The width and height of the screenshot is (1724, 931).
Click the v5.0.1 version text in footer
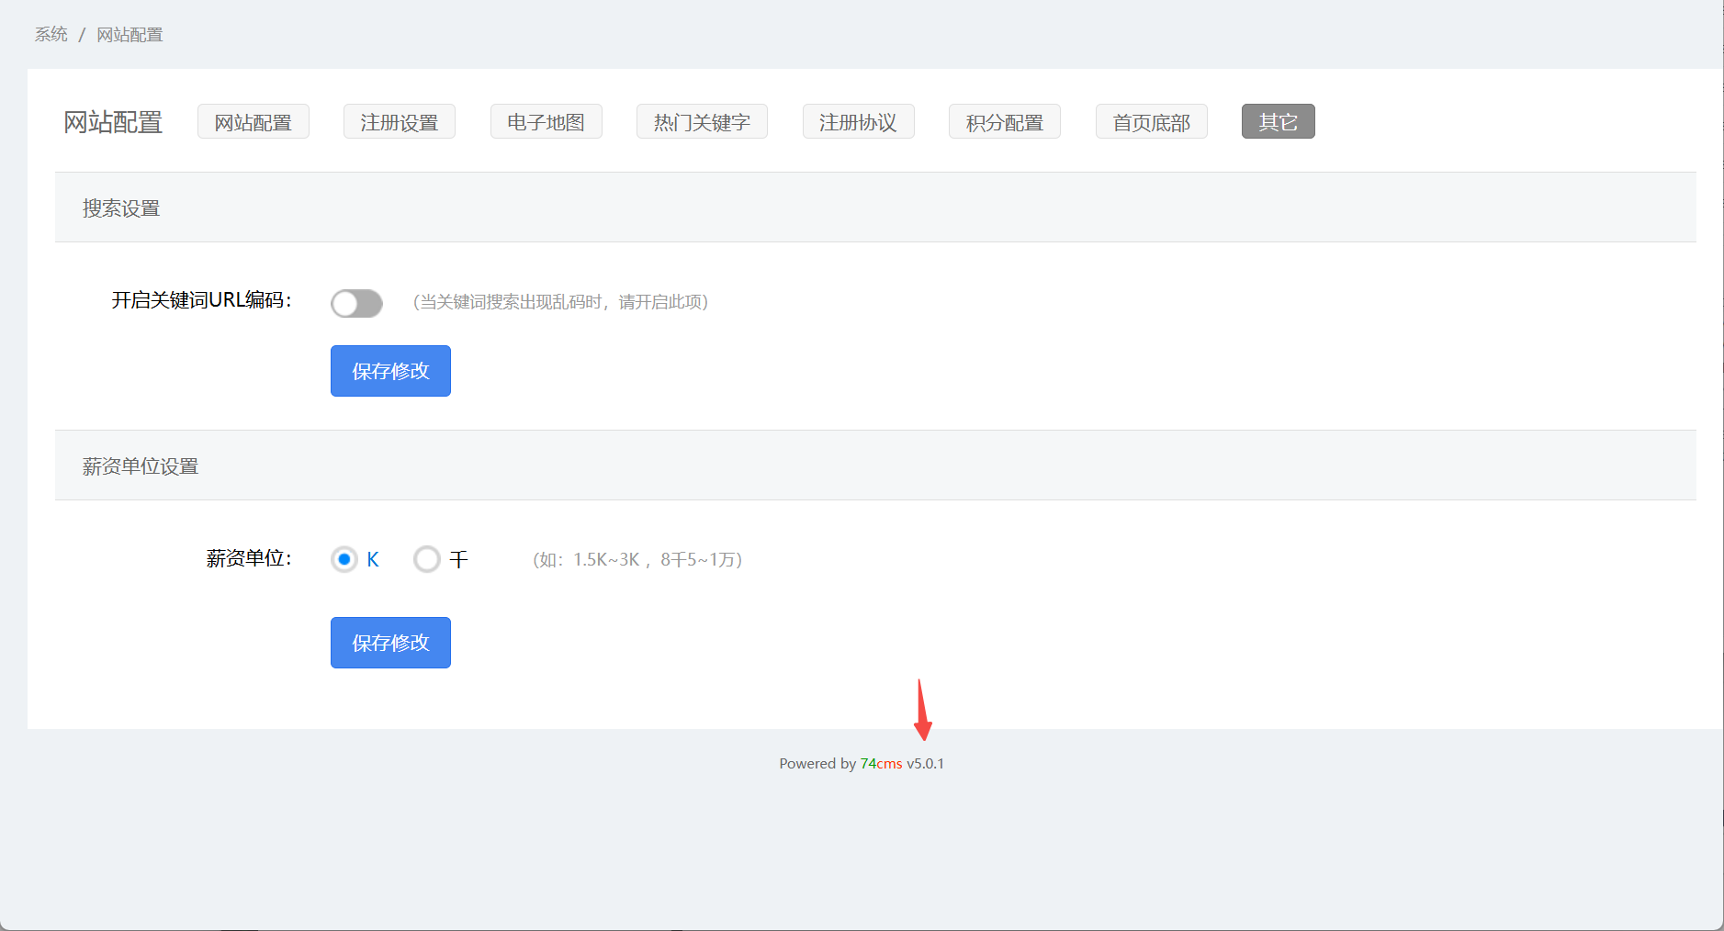[925, 764]
